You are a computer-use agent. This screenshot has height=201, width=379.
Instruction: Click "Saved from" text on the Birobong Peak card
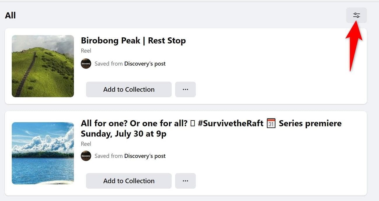[x=108, y=64]
